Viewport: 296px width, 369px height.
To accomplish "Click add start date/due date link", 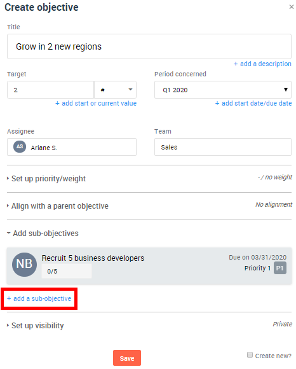I will (253, 103).
